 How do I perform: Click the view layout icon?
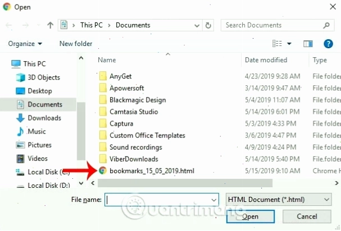pyautogui.click(x=277, y=44)
